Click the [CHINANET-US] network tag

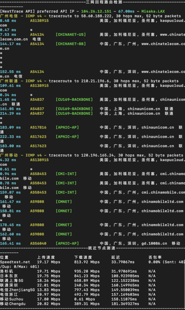point(71,35)
